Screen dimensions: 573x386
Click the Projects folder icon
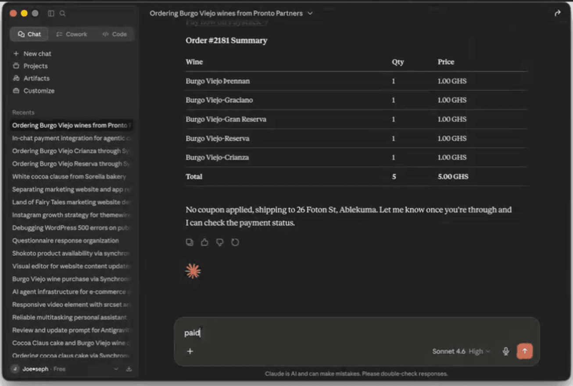coord(16,66)
